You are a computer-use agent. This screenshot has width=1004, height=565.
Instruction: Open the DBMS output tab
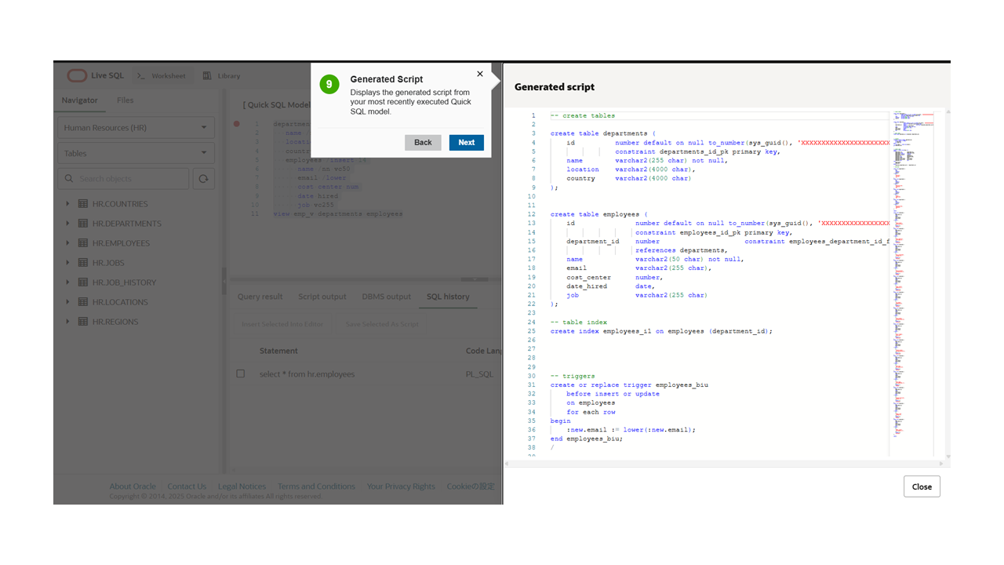click(387, 297)
